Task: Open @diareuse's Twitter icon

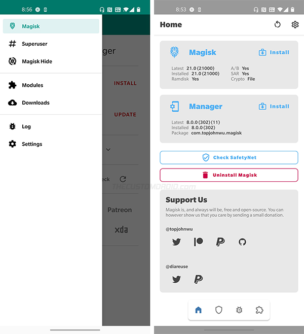Action: click(x=176, y=279)
